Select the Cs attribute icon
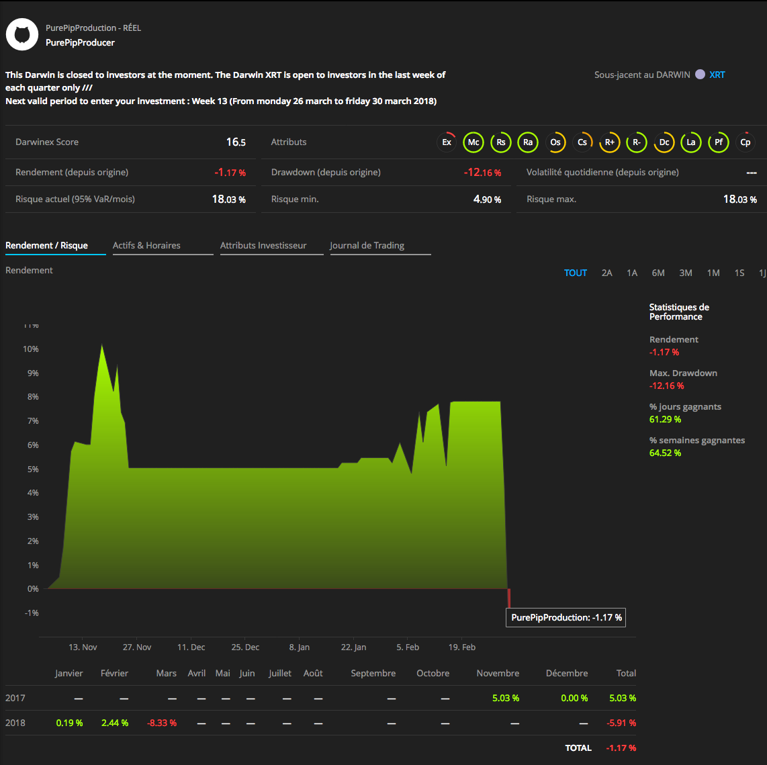Image resolution: width=767 pixels, height=765 pixels. point(582,142)
